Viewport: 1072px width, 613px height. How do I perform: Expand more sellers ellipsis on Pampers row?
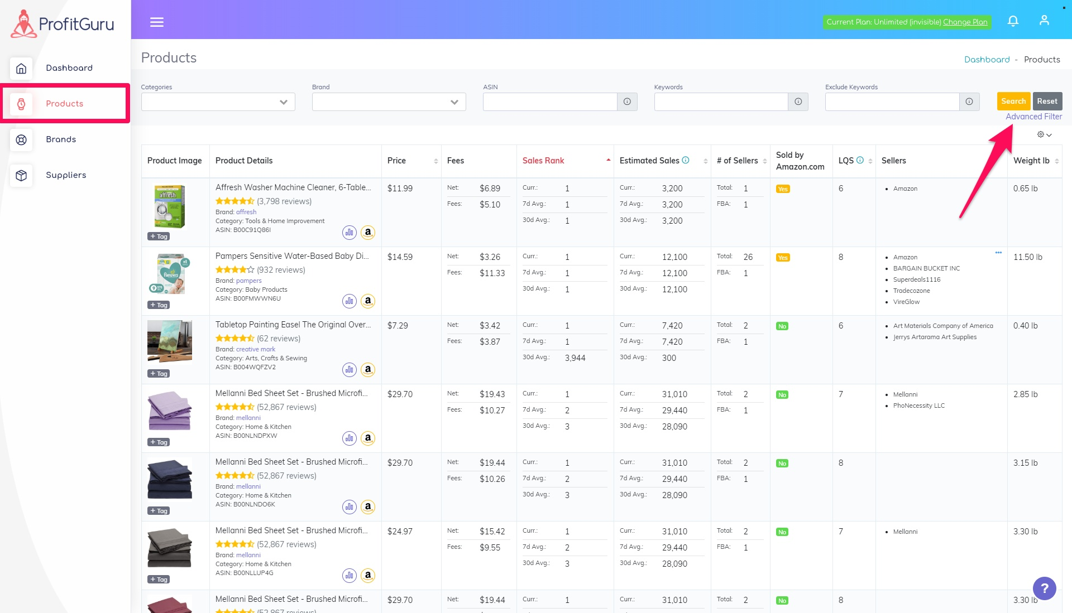coord(998,253)
